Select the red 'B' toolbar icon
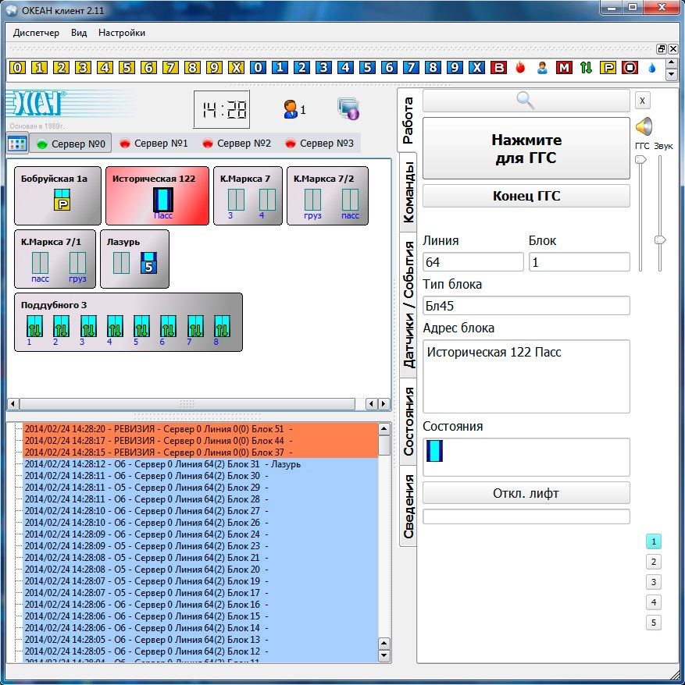 498,68
